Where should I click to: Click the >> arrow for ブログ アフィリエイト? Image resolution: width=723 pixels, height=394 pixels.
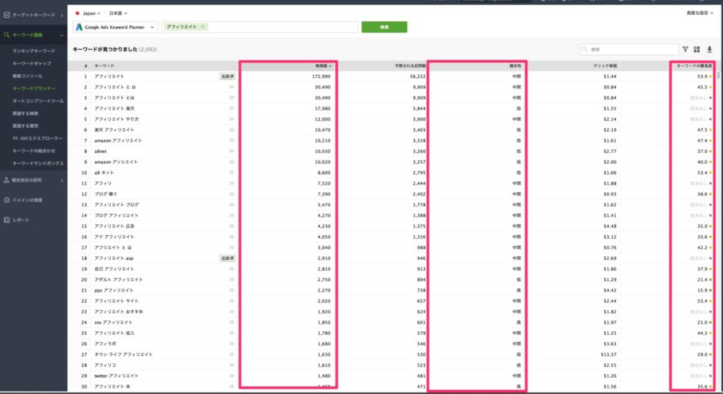[232, 215]
